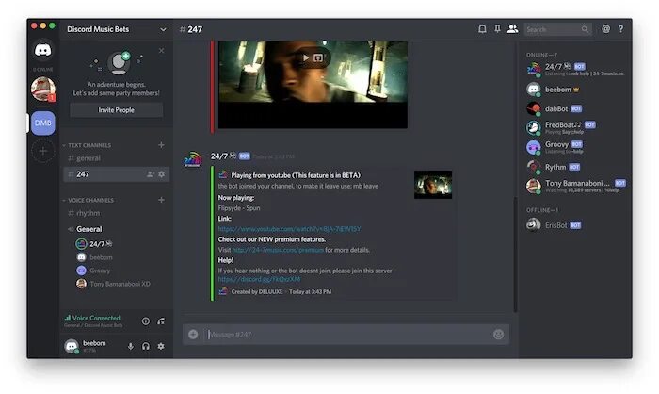
Task: Dismiss the invite party members card
Action: click(x=161, y=51)
